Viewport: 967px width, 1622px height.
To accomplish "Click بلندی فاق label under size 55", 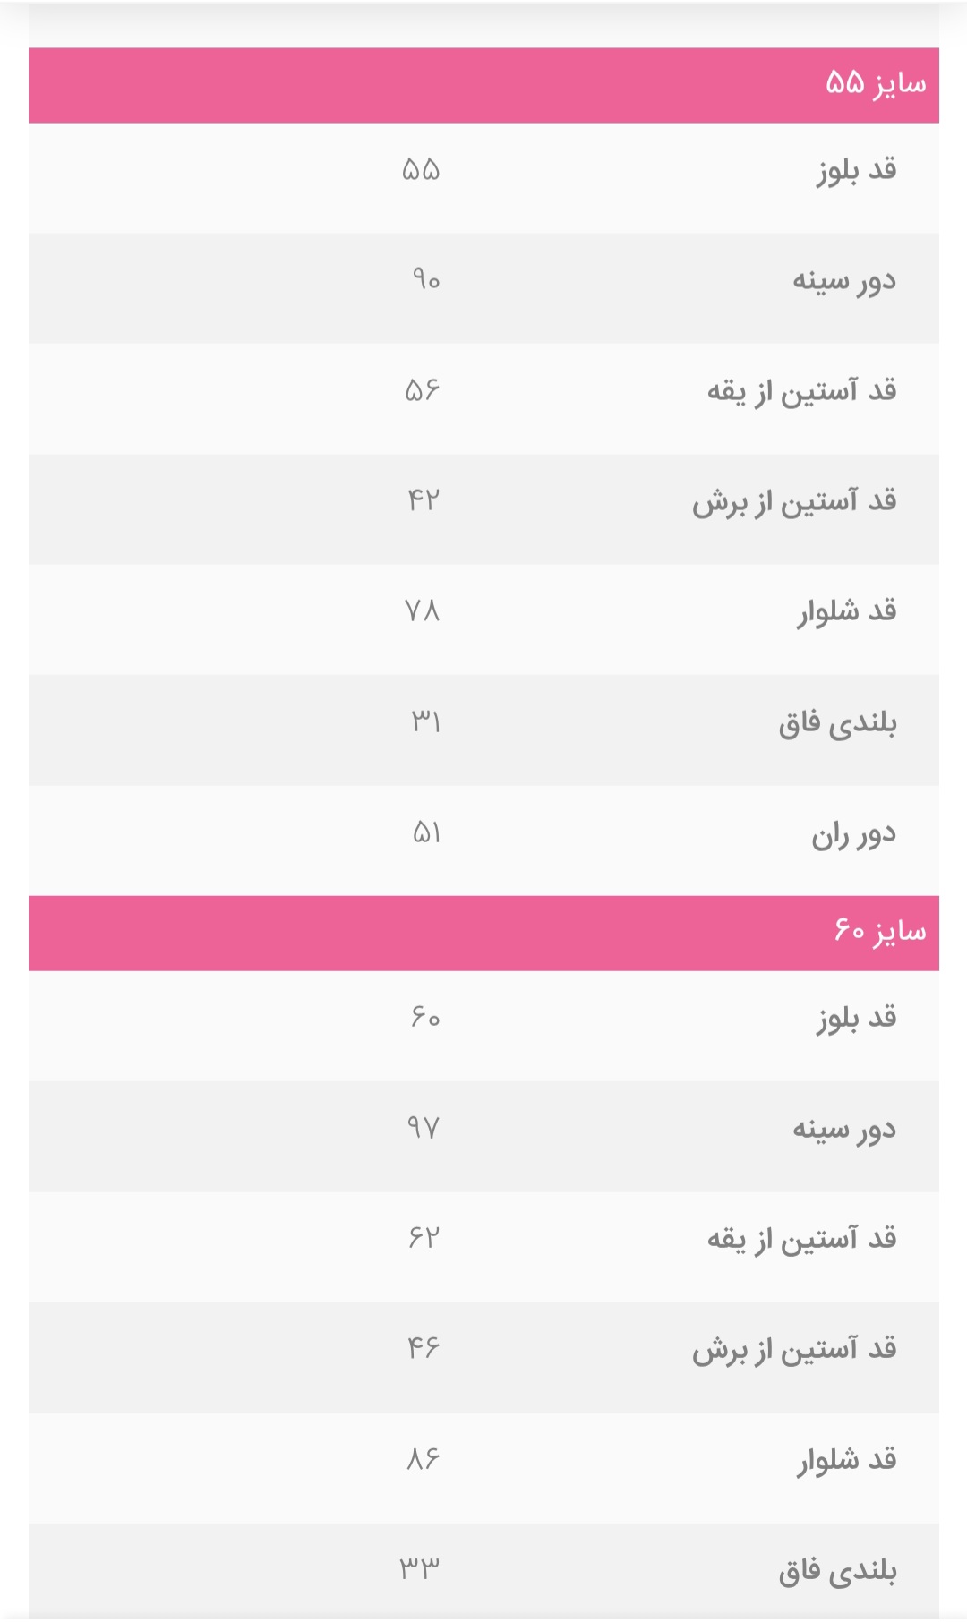I will coord(837,722).
